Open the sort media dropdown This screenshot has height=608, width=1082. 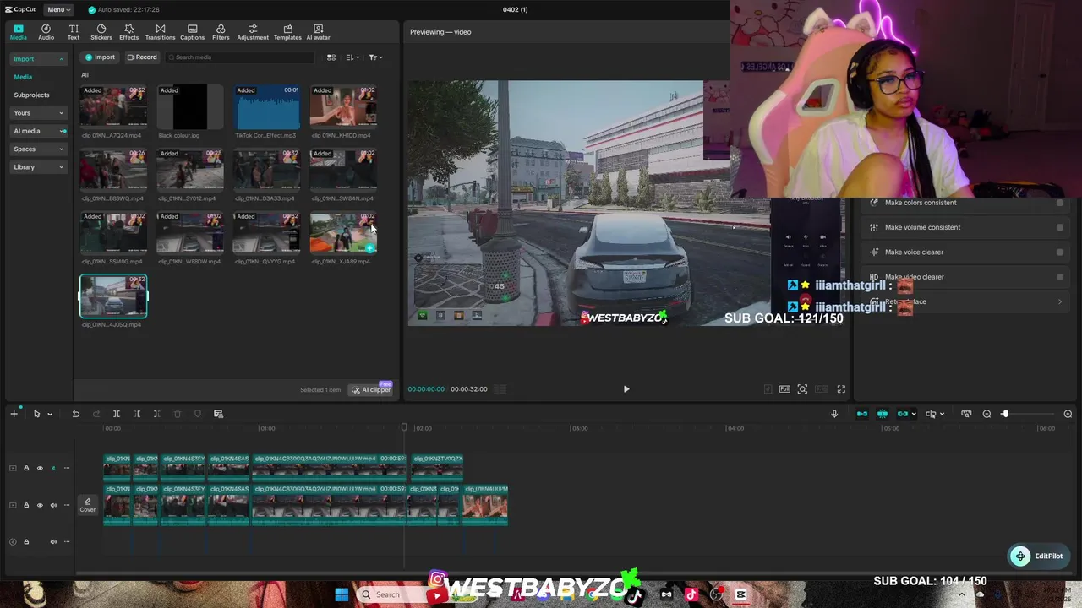[x=352, y=57]
